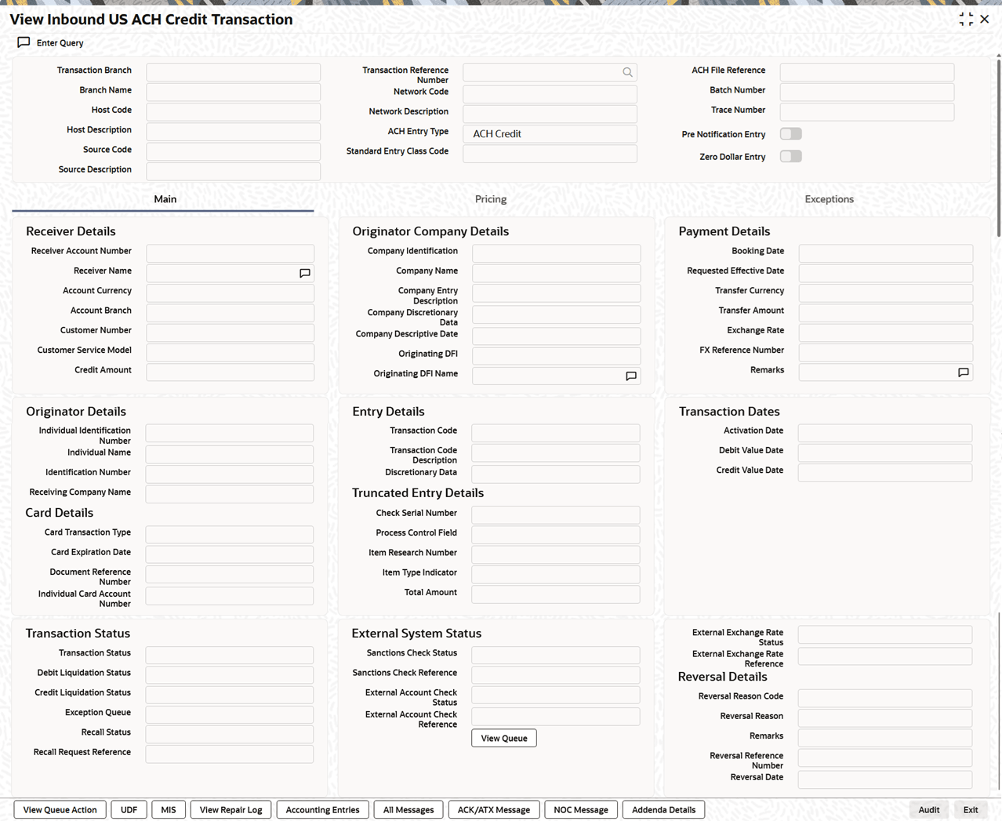Click the Transfer Amount field

click(886, 312)
